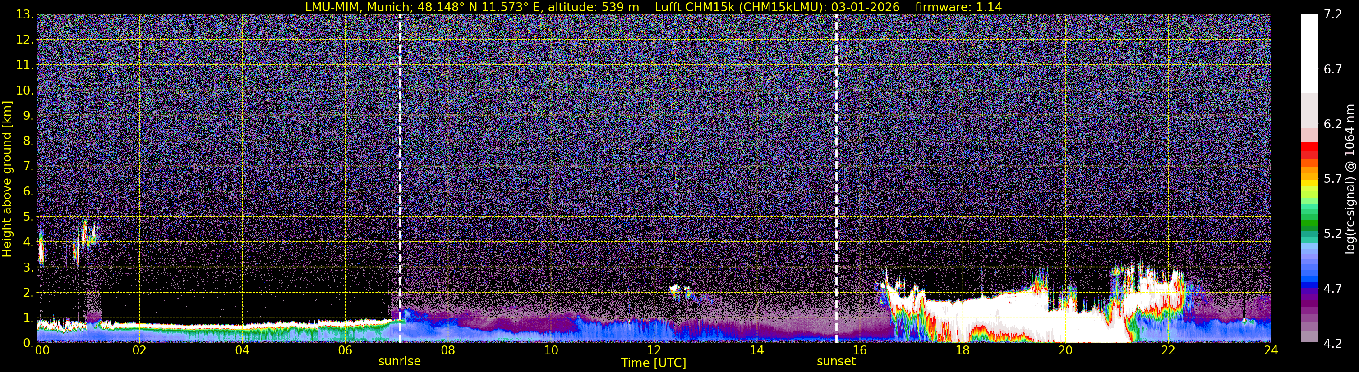The height and width of the screenshot is (372, 1359).
Task: Click the 16 tick label on time axis
Action: click(x=859, y=350)
